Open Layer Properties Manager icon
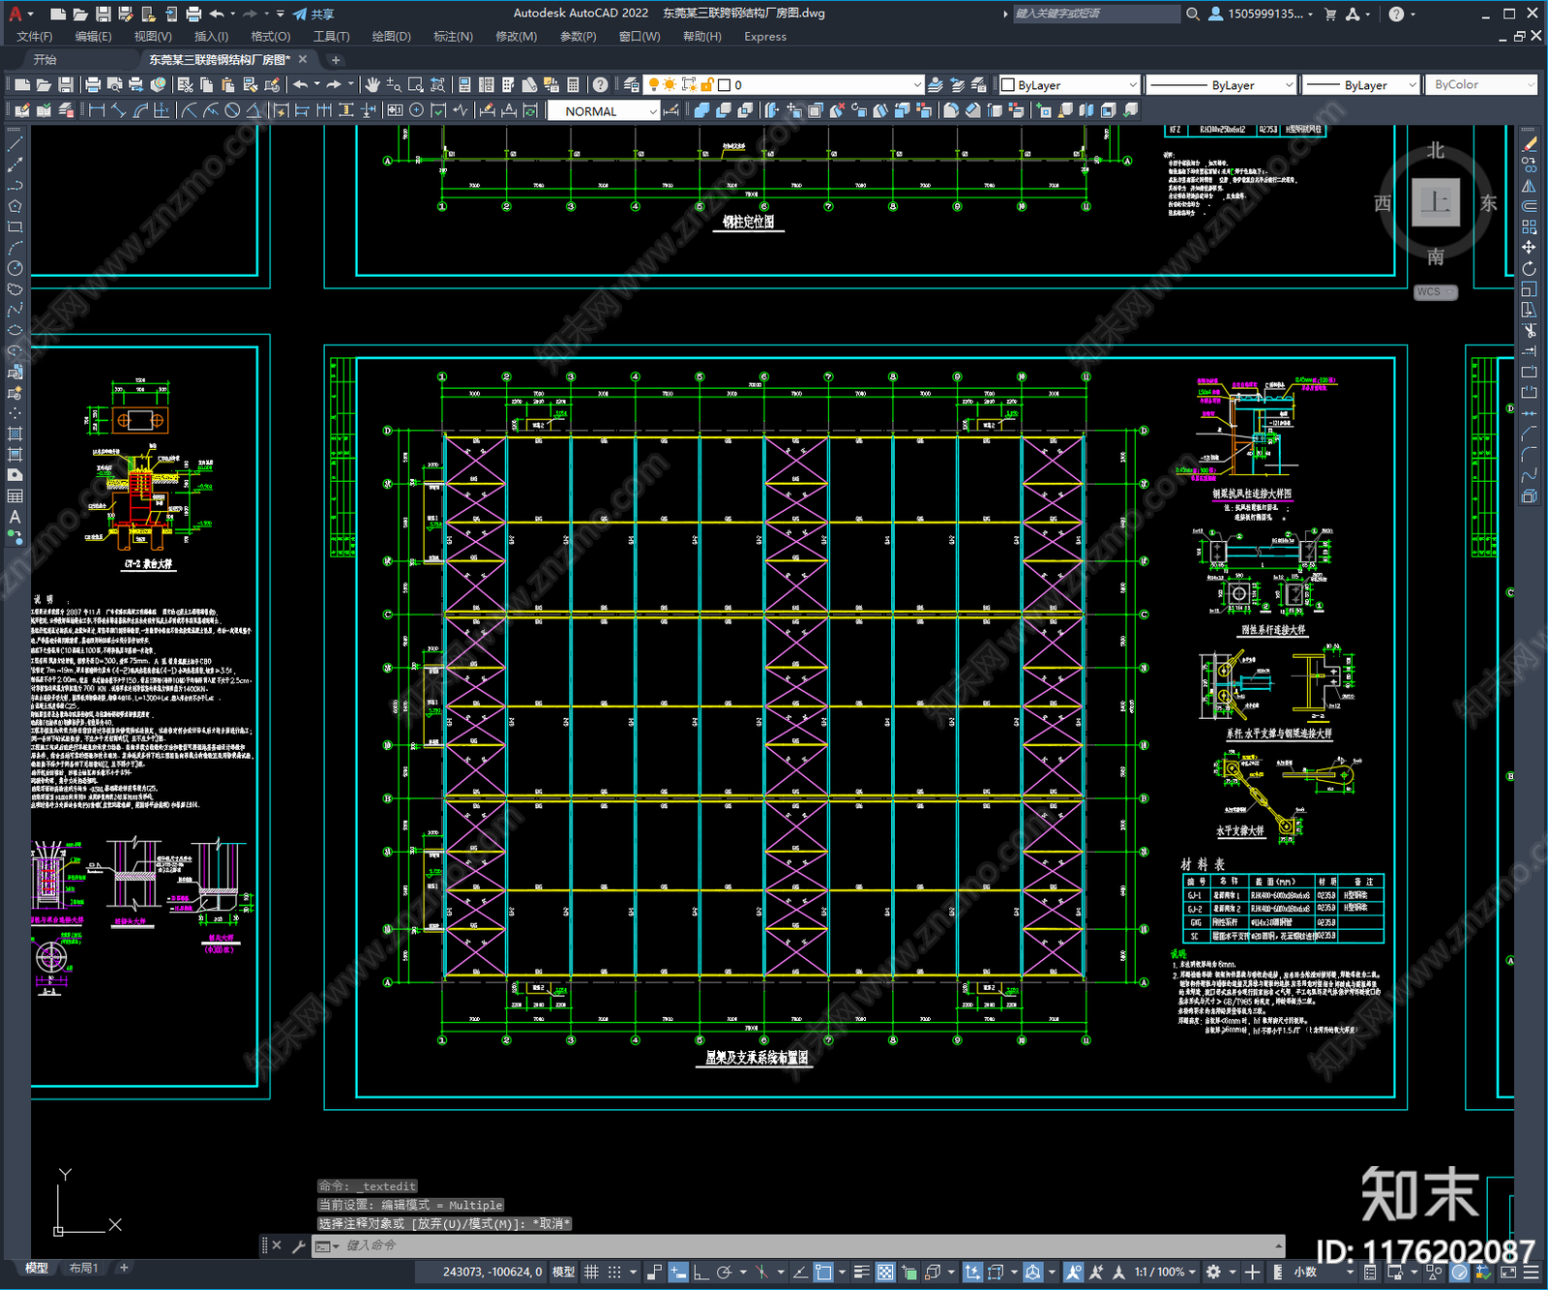The width and height of the screenshot is (1548, 1290). click(632, 85)
